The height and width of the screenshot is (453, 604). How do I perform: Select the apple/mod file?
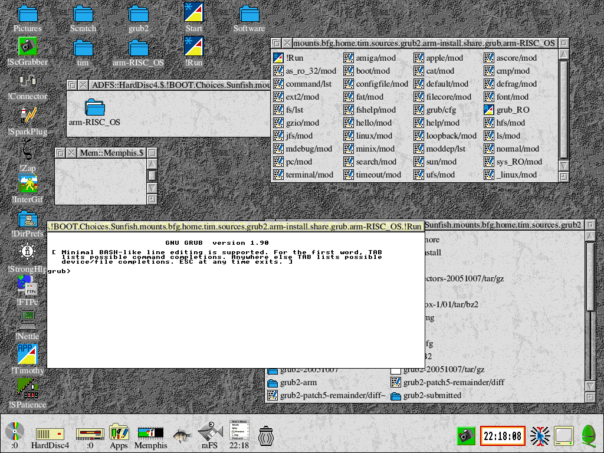[x=438, y=58]
